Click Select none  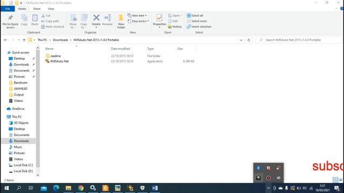point(197,21)
